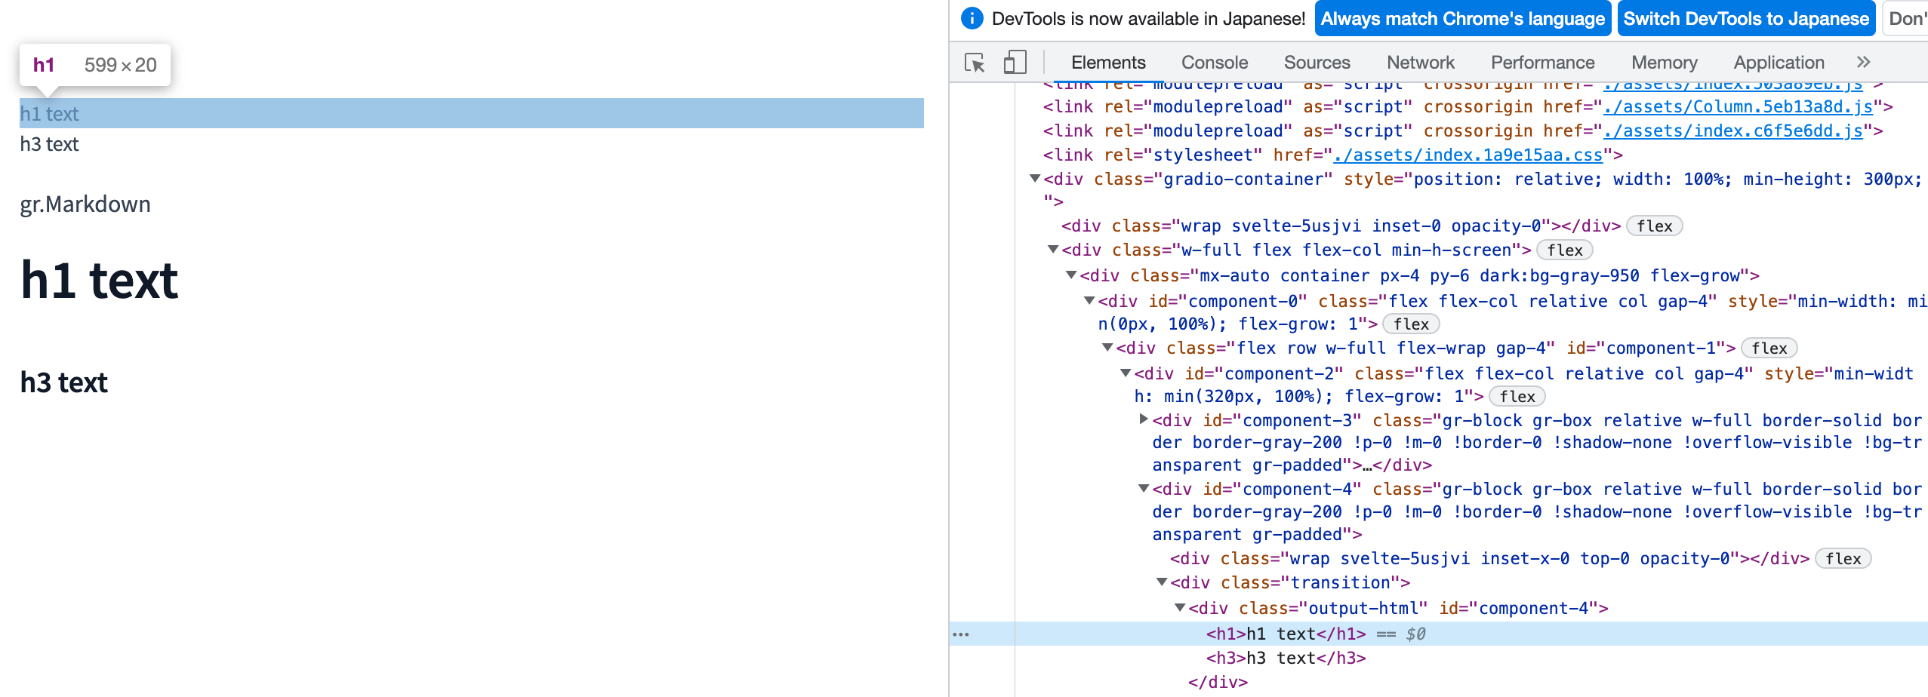Screen dimensions: 1928x697
Task: Open the Network panel
Action: [x=1420, y=63]
